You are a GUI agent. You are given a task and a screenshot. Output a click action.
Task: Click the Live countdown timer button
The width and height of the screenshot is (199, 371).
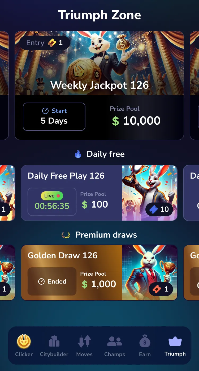(x=52, y=202)
